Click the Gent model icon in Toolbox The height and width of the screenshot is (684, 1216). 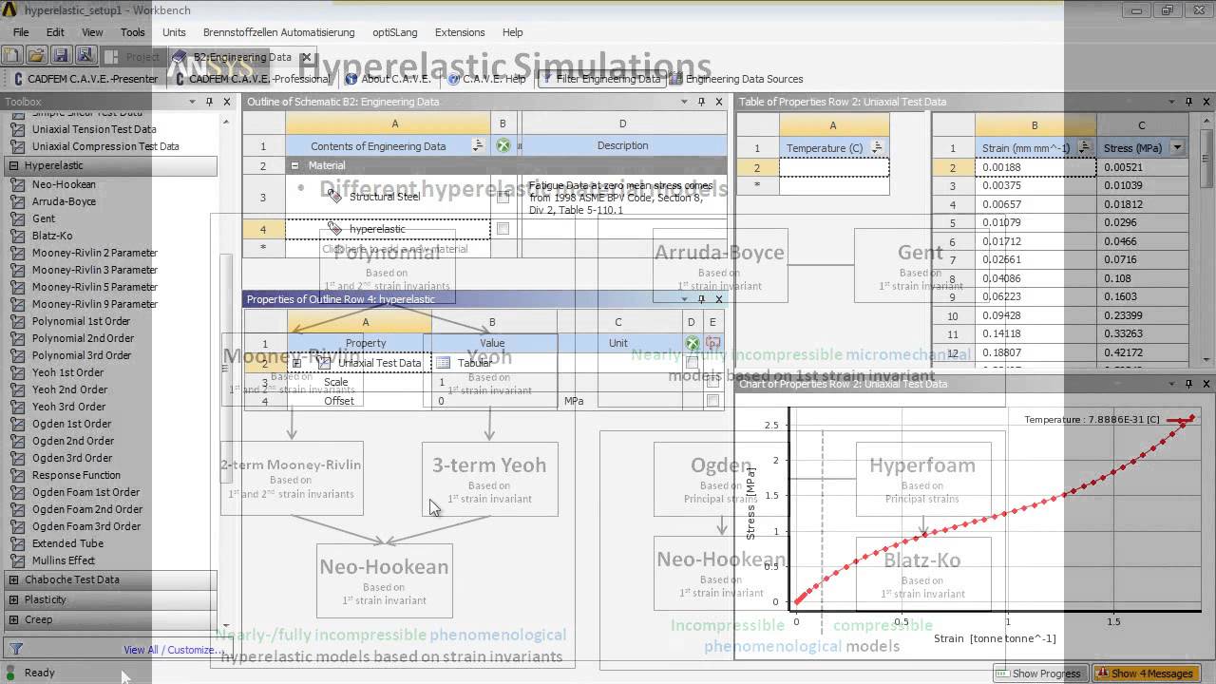(16, 218)
